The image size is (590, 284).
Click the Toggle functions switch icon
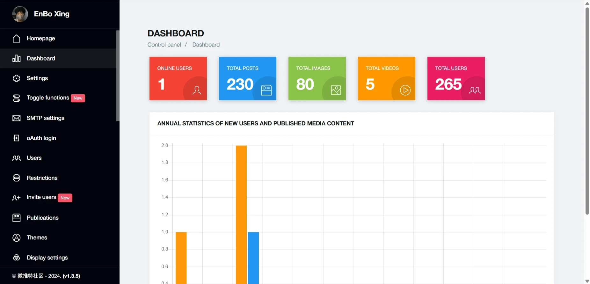pyautogui.click(x=16, y=98)
